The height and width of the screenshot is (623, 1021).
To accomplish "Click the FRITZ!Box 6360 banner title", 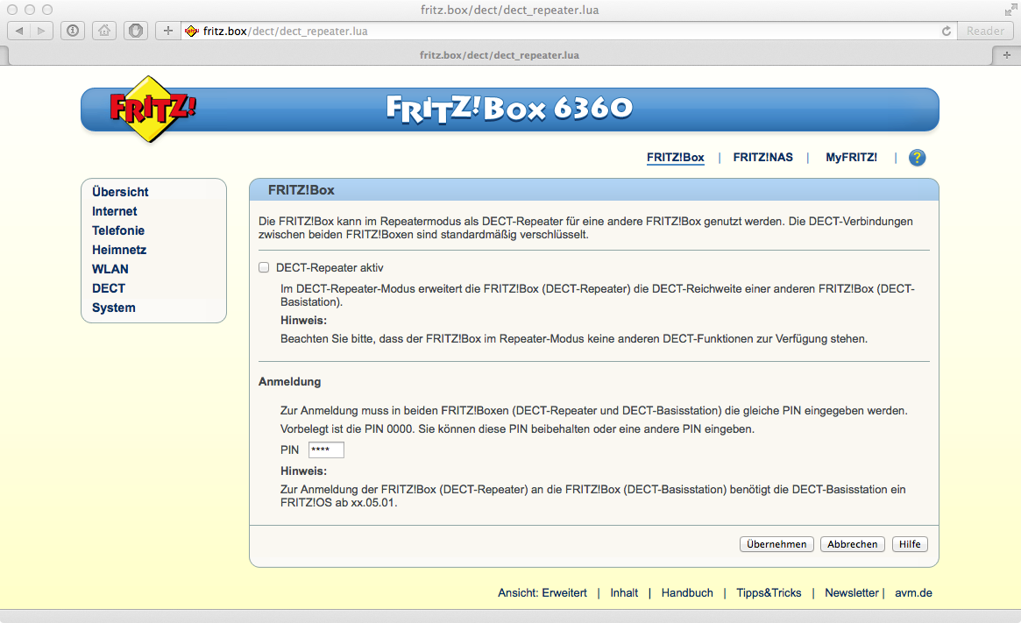I will [x=509, y=109].
